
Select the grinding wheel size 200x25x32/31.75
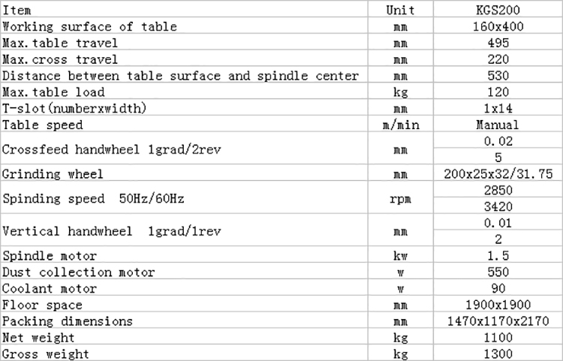click(498, 174)
